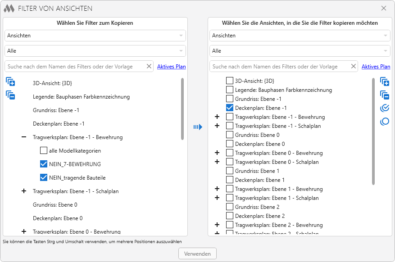
Task: Click the 'Verwenden' button
Action: 197,254
